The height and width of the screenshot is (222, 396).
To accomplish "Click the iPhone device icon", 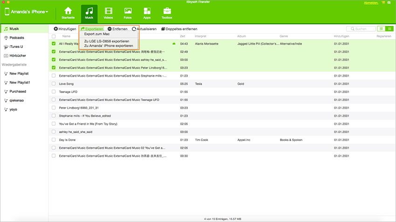I will pos(7,12).
